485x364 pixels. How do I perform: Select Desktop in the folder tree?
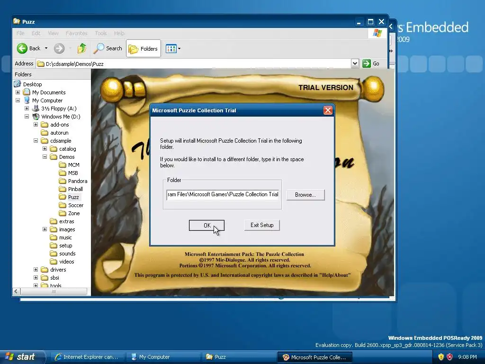(x=33, y=84)
